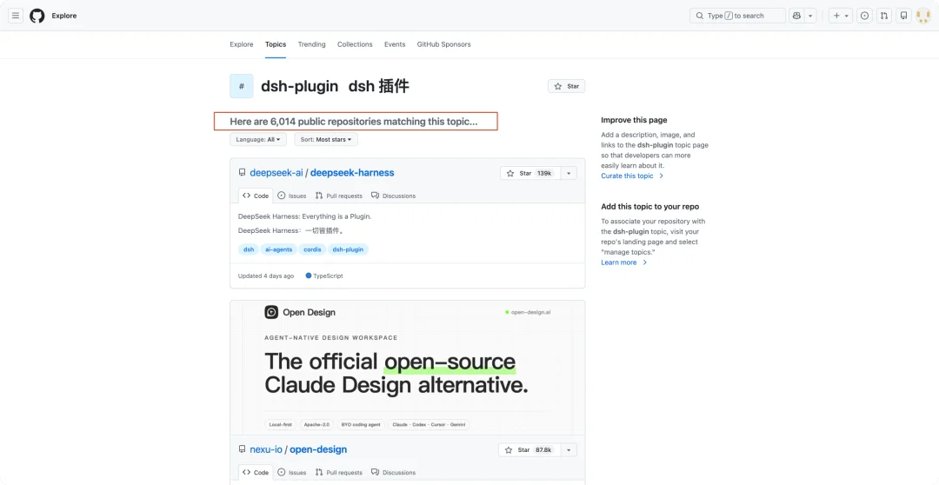Open the hamburger navigation menu

tap(16, 16)
